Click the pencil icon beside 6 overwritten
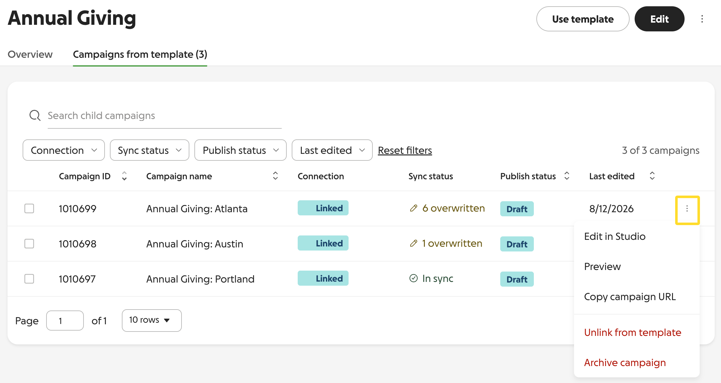Viewport: 721px width, 383px height. (x=414, y=208)
